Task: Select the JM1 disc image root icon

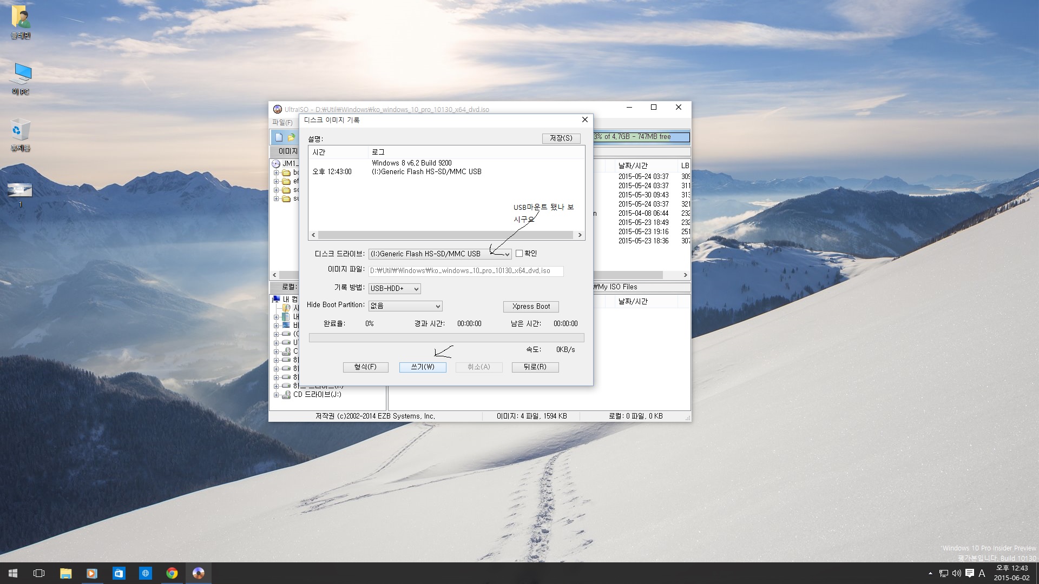Action: pos(277,163)
